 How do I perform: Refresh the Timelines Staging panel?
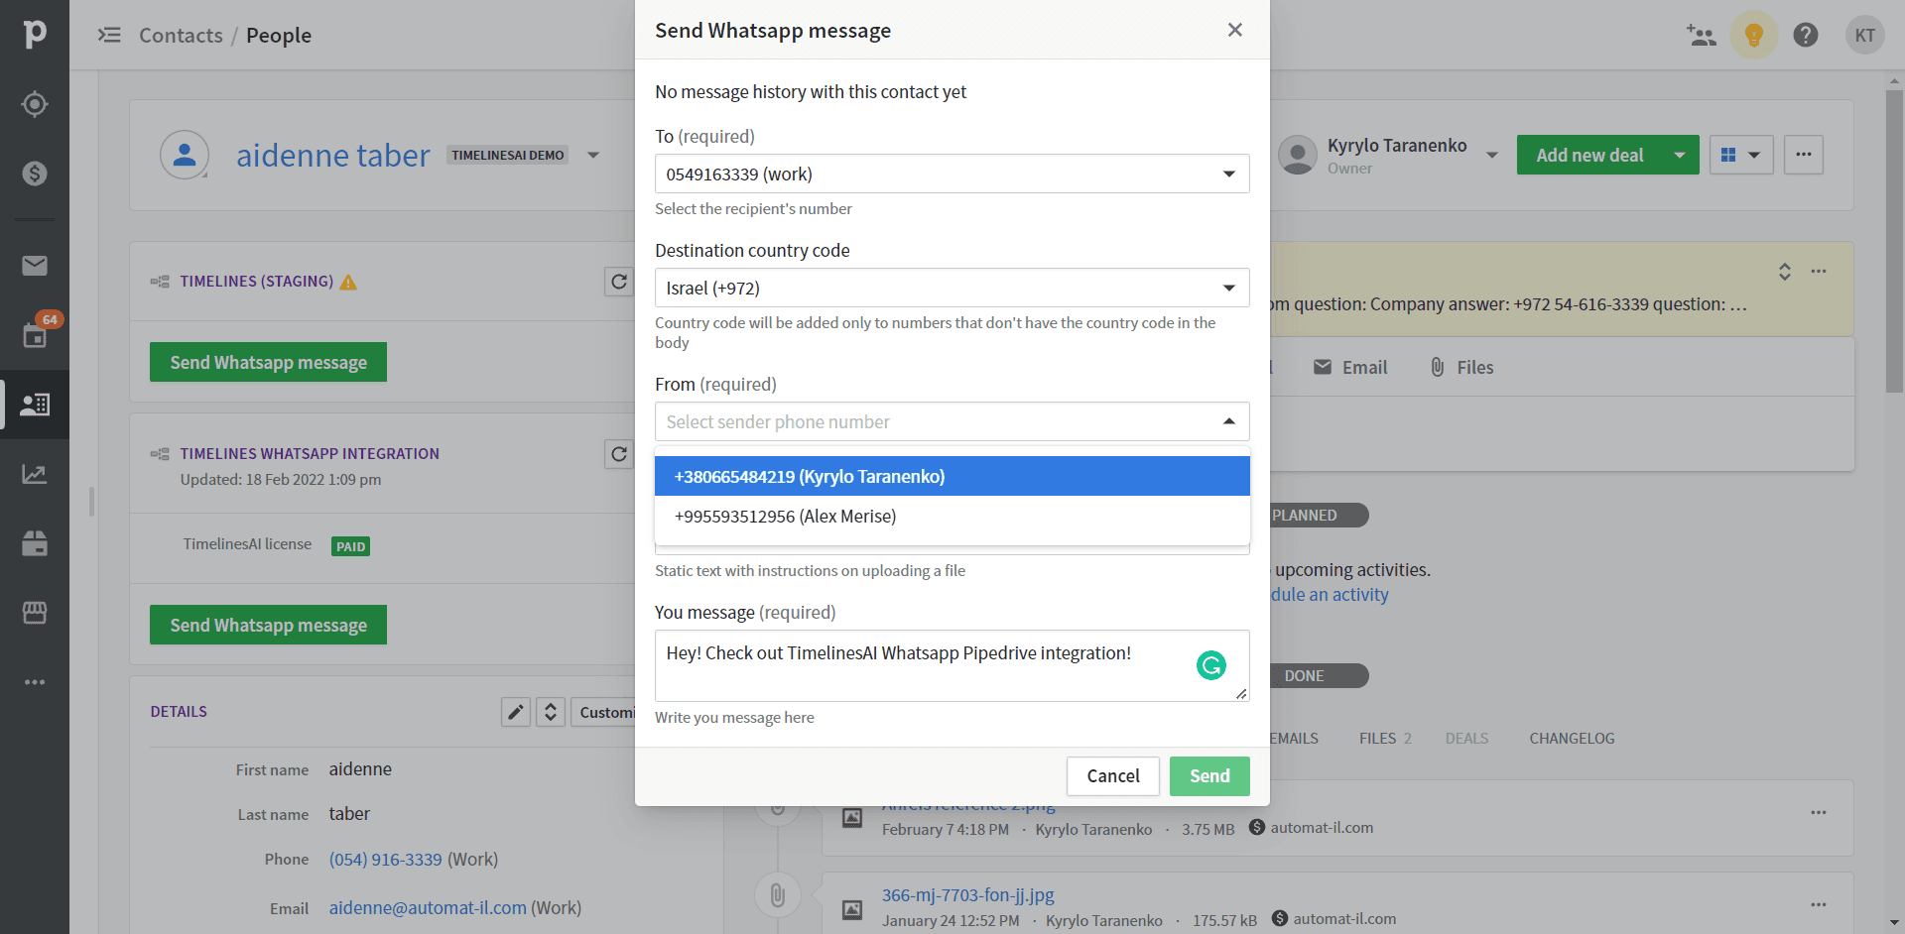pos(619,282)
